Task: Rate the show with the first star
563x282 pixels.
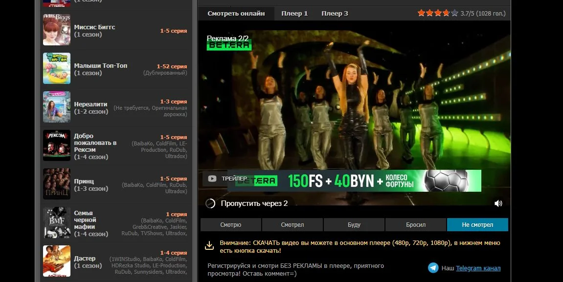Action: coord(421,13)
